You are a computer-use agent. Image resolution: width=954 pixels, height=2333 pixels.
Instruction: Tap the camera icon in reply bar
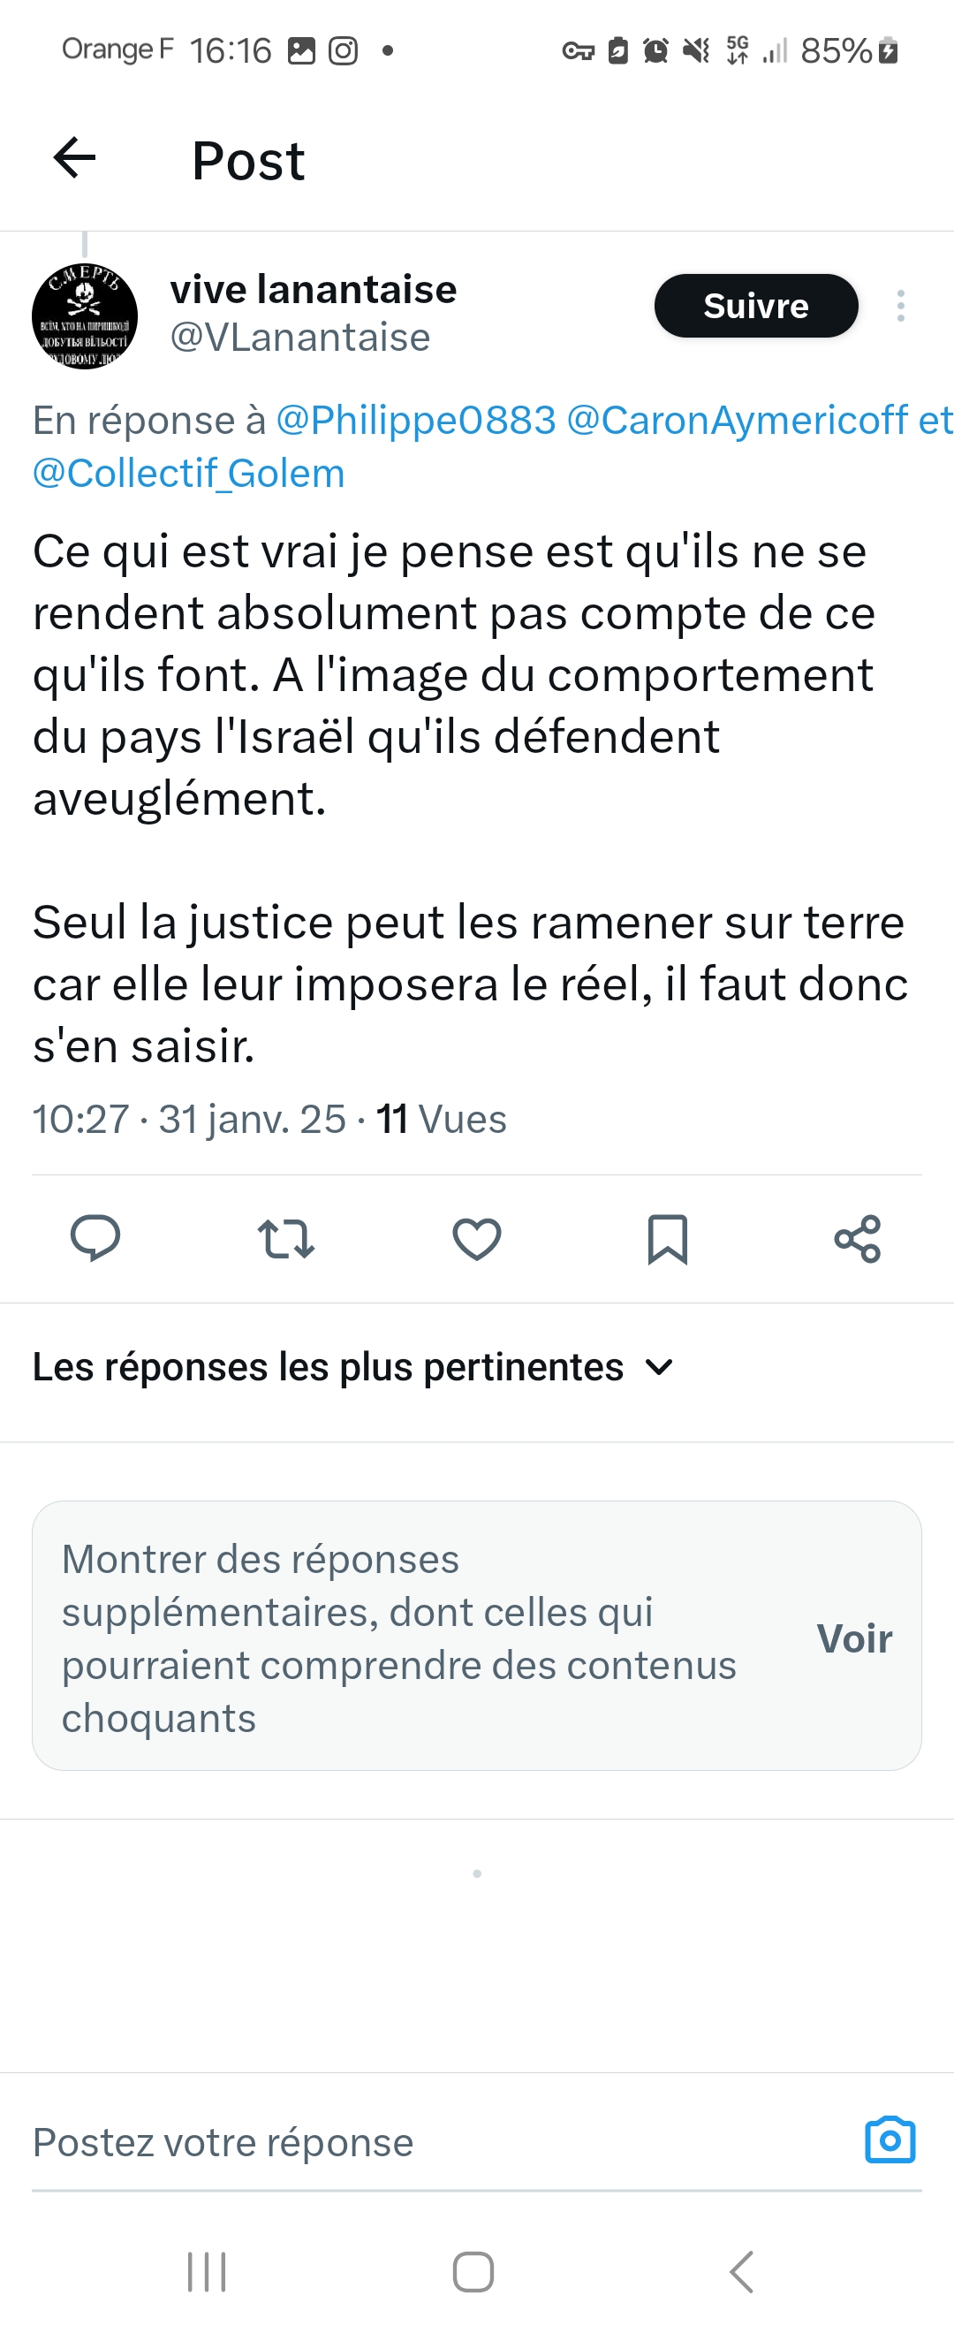pos(890,2140)
